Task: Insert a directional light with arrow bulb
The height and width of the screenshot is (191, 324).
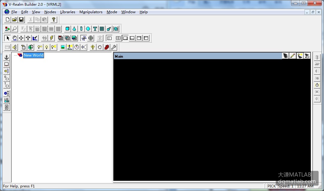Action: [x=40, y=47]
